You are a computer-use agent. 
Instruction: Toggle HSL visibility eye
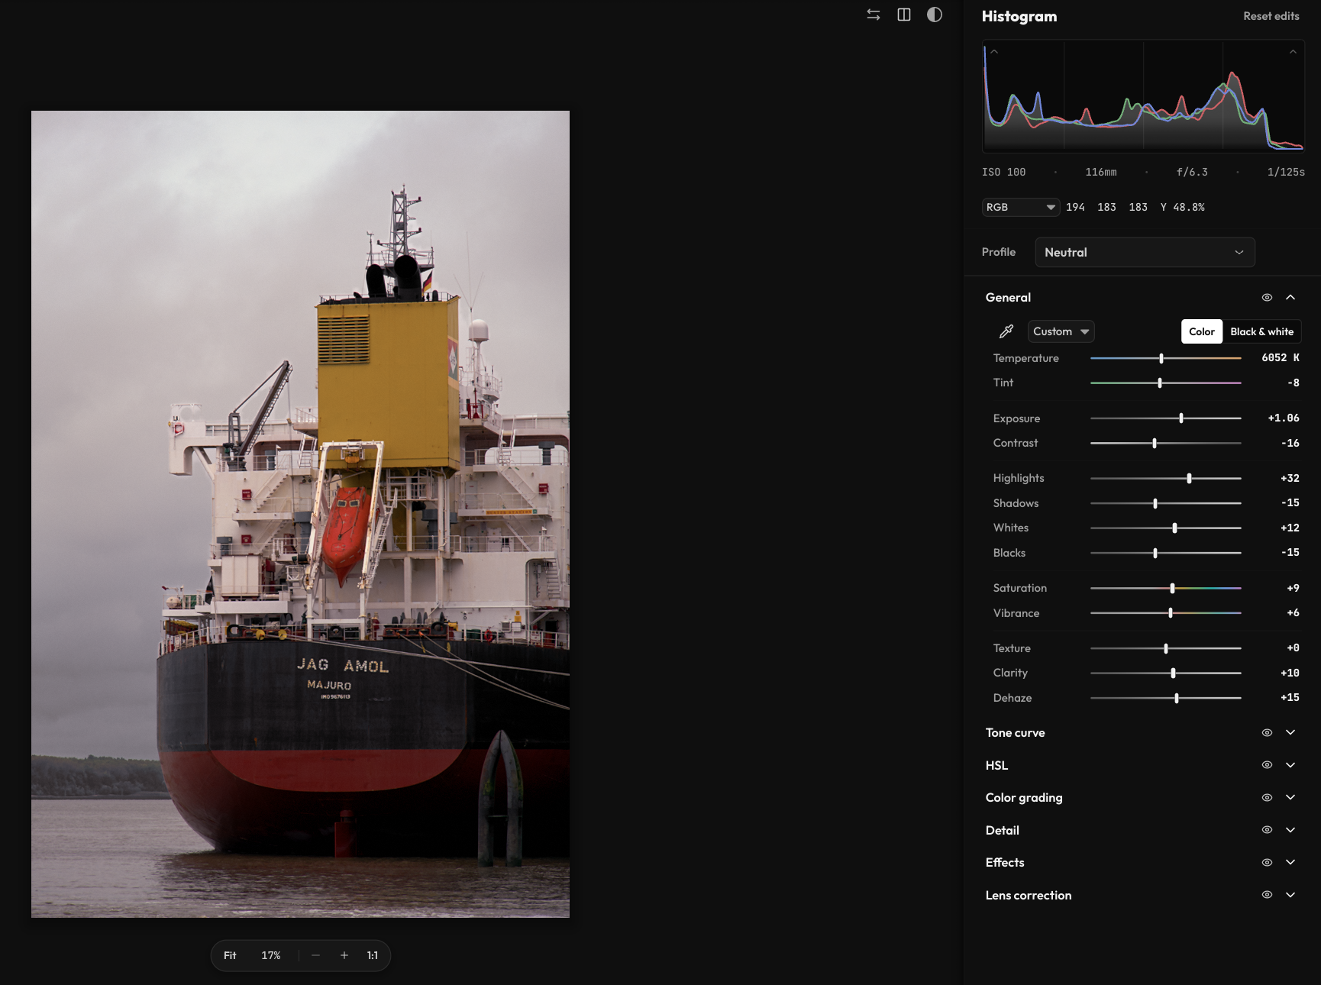1267,765
